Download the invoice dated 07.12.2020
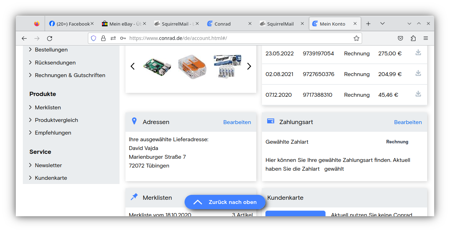The height and width of the screenshot is (232, 450). click(418, 94)
